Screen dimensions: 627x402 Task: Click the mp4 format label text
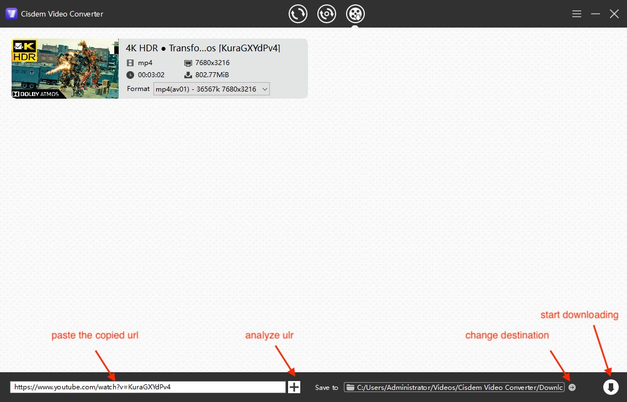click(x=145, y=63)
